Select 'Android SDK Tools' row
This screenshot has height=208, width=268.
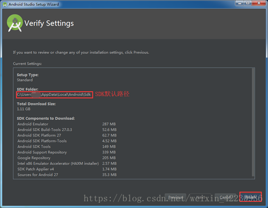click(67, 147)
